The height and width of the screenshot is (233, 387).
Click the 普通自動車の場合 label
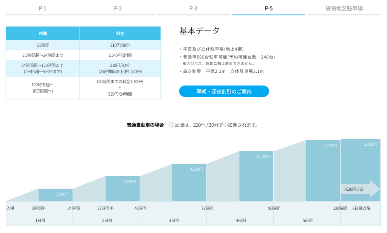pyautogui.click(x=145, y=125)
